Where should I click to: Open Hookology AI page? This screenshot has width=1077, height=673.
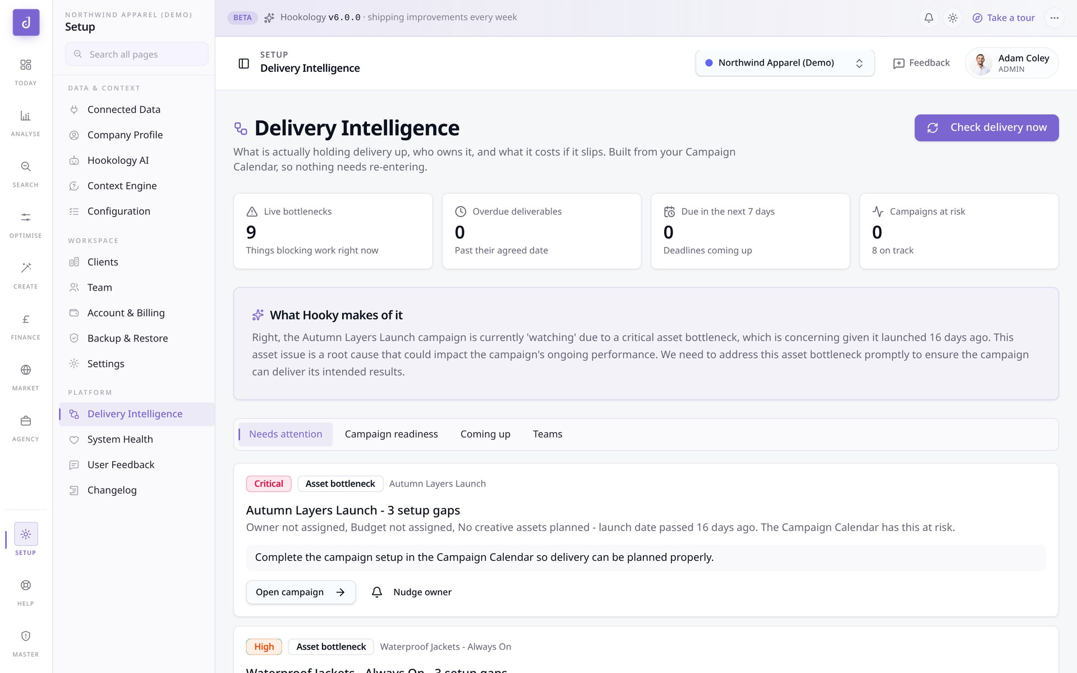point(136,160)
